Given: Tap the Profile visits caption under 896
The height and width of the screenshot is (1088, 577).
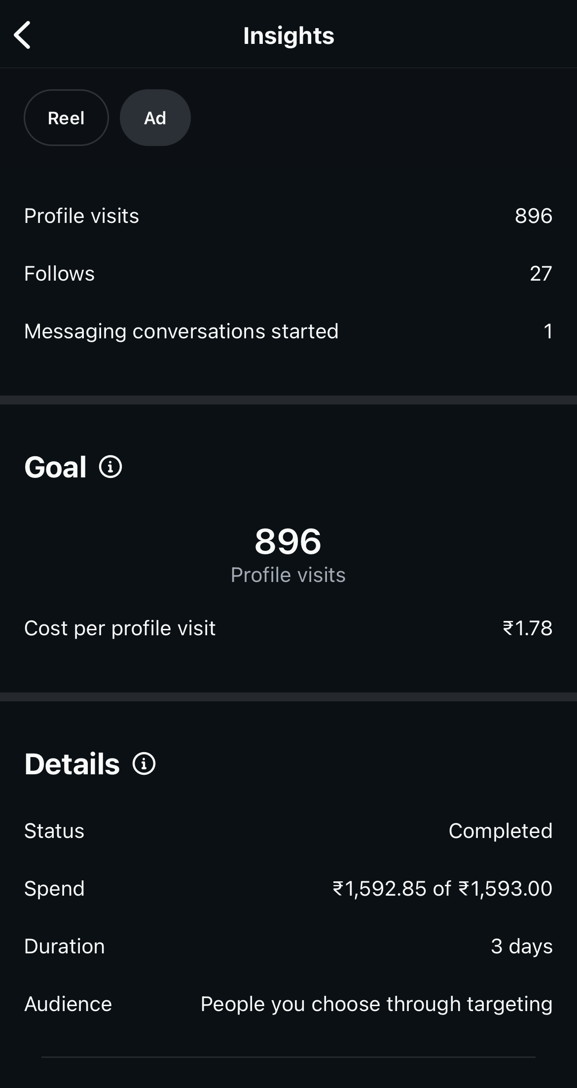Looking at the screenshot, I should (288, 575).
